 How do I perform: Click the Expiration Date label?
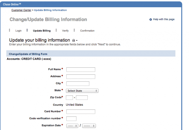(51, 125)
